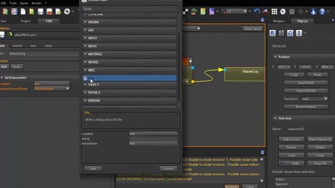Click the blue round icon above the graph view

point(262,20)
